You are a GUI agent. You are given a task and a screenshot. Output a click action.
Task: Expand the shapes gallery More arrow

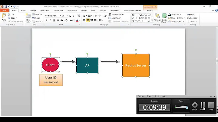click(152, 21)
